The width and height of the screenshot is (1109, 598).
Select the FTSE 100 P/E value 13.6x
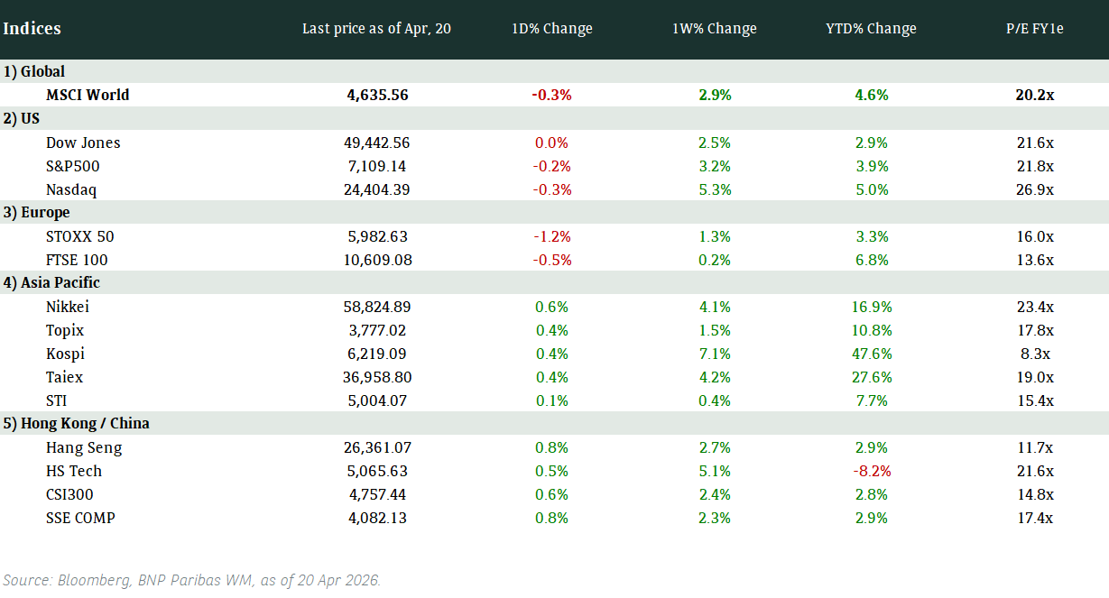point(1035,260)
